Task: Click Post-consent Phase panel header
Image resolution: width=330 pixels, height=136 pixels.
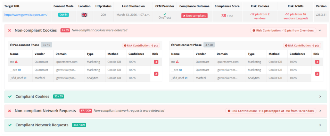Action: click(x=186, y=45)
